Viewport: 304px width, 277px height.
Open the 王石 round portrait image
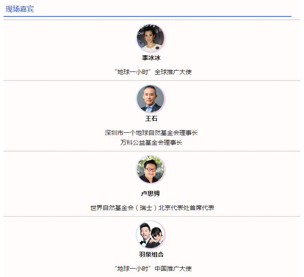(151, 99)
